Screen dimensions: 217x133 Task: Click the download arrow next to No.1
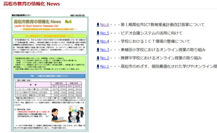point(98,66)
